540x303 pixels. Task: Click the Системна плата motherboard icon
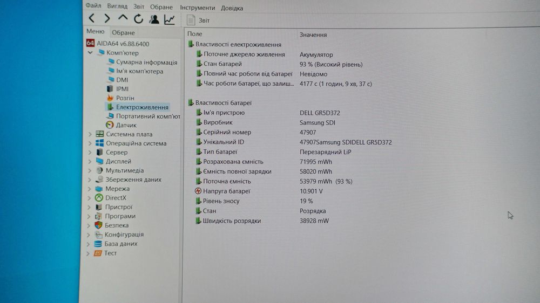[x=99, y=134]
